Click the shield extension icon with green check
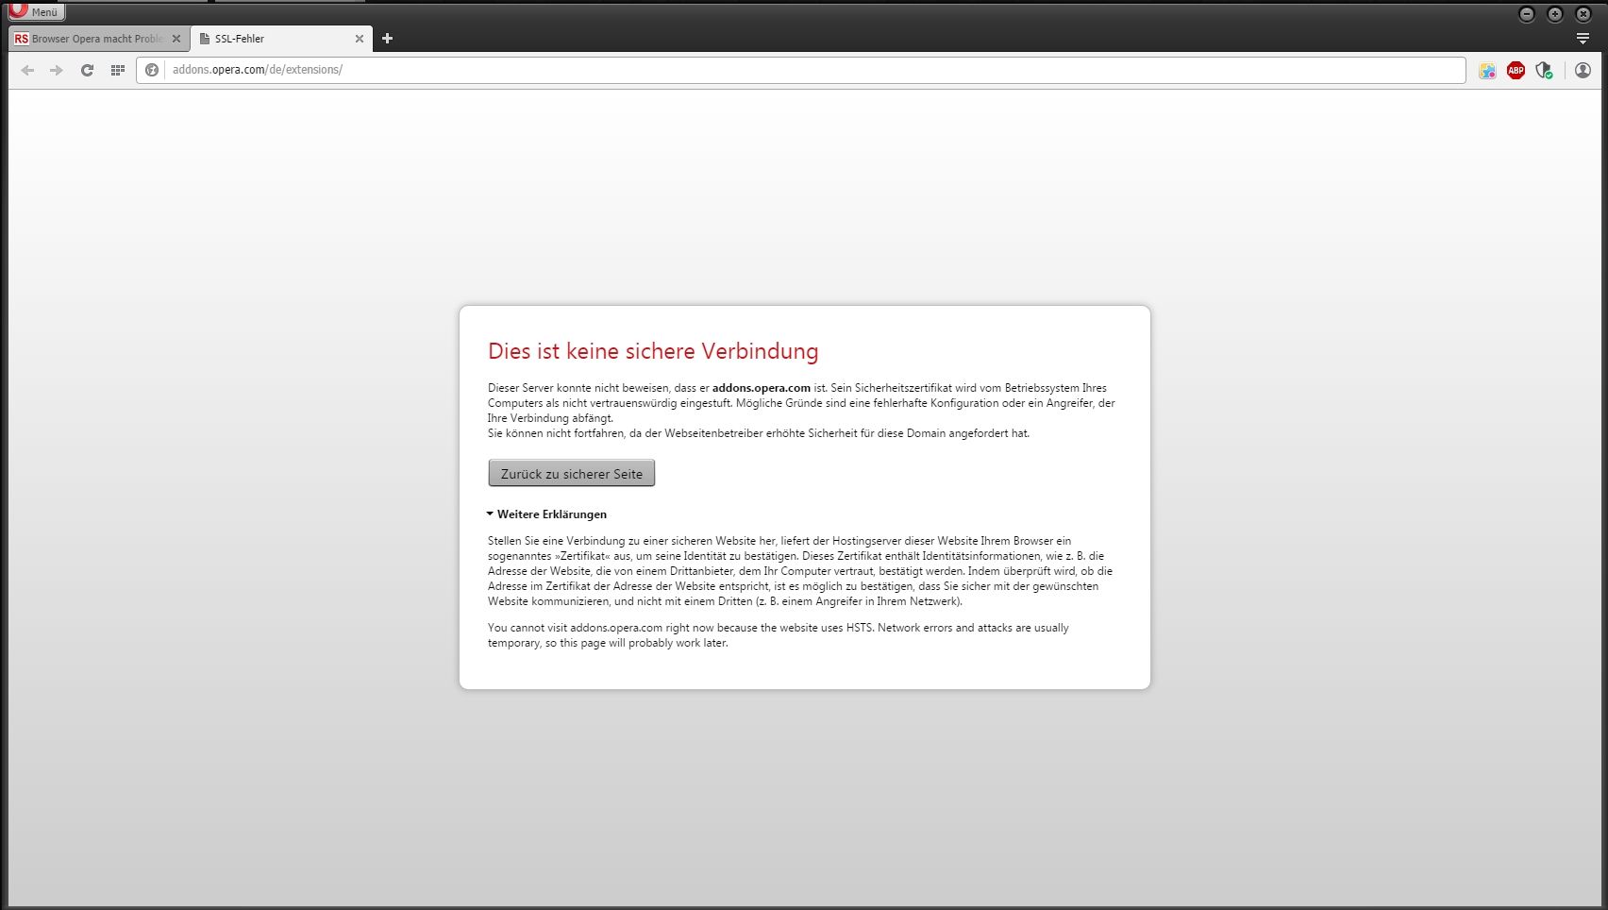The height and width of the screenshot is (910, 1608). pos(1544,71)
